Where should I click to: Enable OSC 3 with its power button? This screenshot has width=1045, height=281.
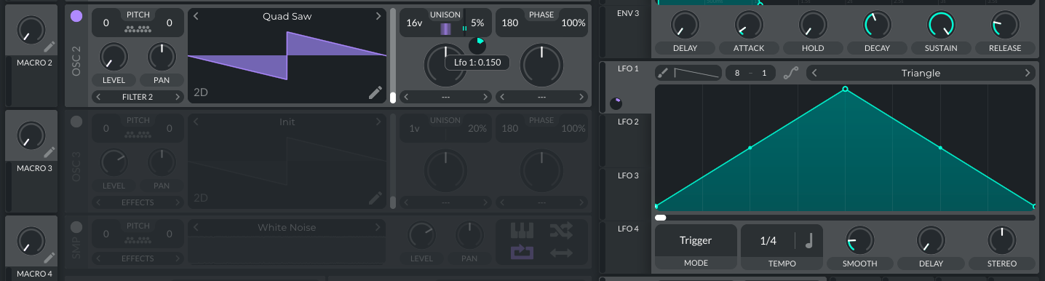click(76, 122)
